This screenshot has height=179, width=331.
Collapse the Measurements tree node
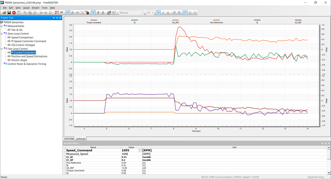2,26
